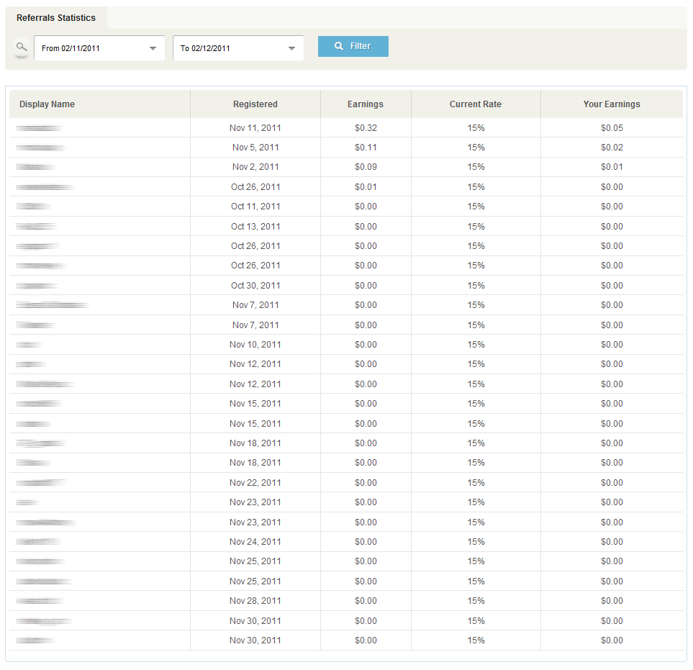Click the Registered column header
The width and height of the screenshot is (693, 670).
click(x=255, y=104)
